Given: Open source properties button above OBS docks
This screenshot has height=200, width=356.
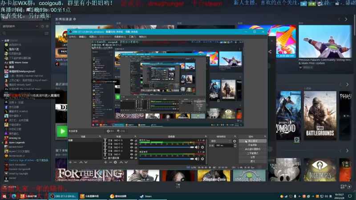Looking at the screenshot, I should [110, 131].
